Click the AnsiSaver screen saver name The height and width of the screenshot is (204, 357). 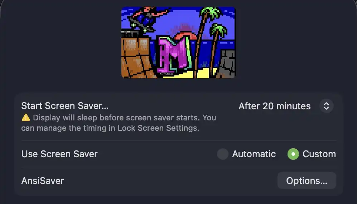tap(43, 181)
